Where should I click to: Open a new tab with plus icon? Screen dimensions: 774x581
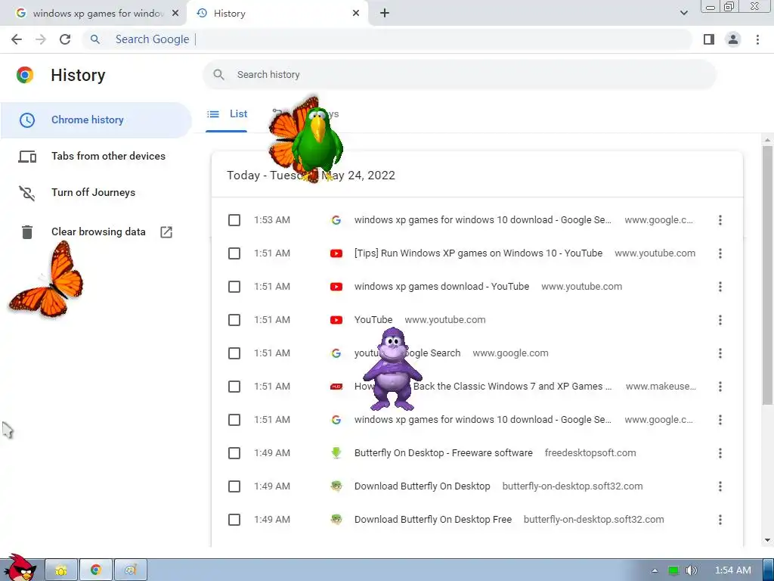point(385,14)
